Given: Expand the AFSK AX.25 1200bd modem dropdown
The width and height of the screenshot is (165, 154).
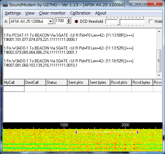Looking at the screenshot, I should click(x=50, y=21).
